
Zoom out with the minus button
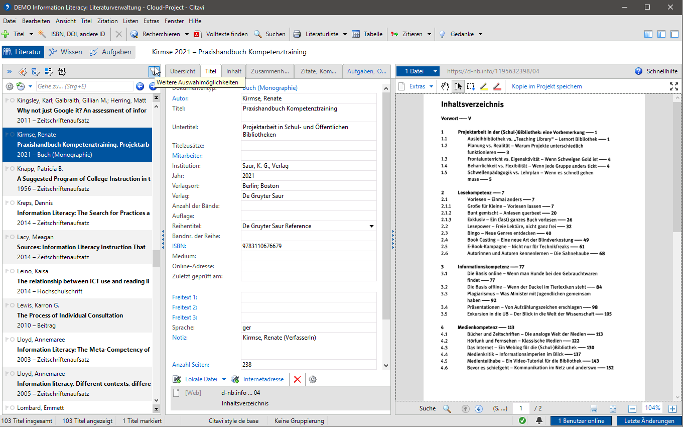[x=632, y=409]
